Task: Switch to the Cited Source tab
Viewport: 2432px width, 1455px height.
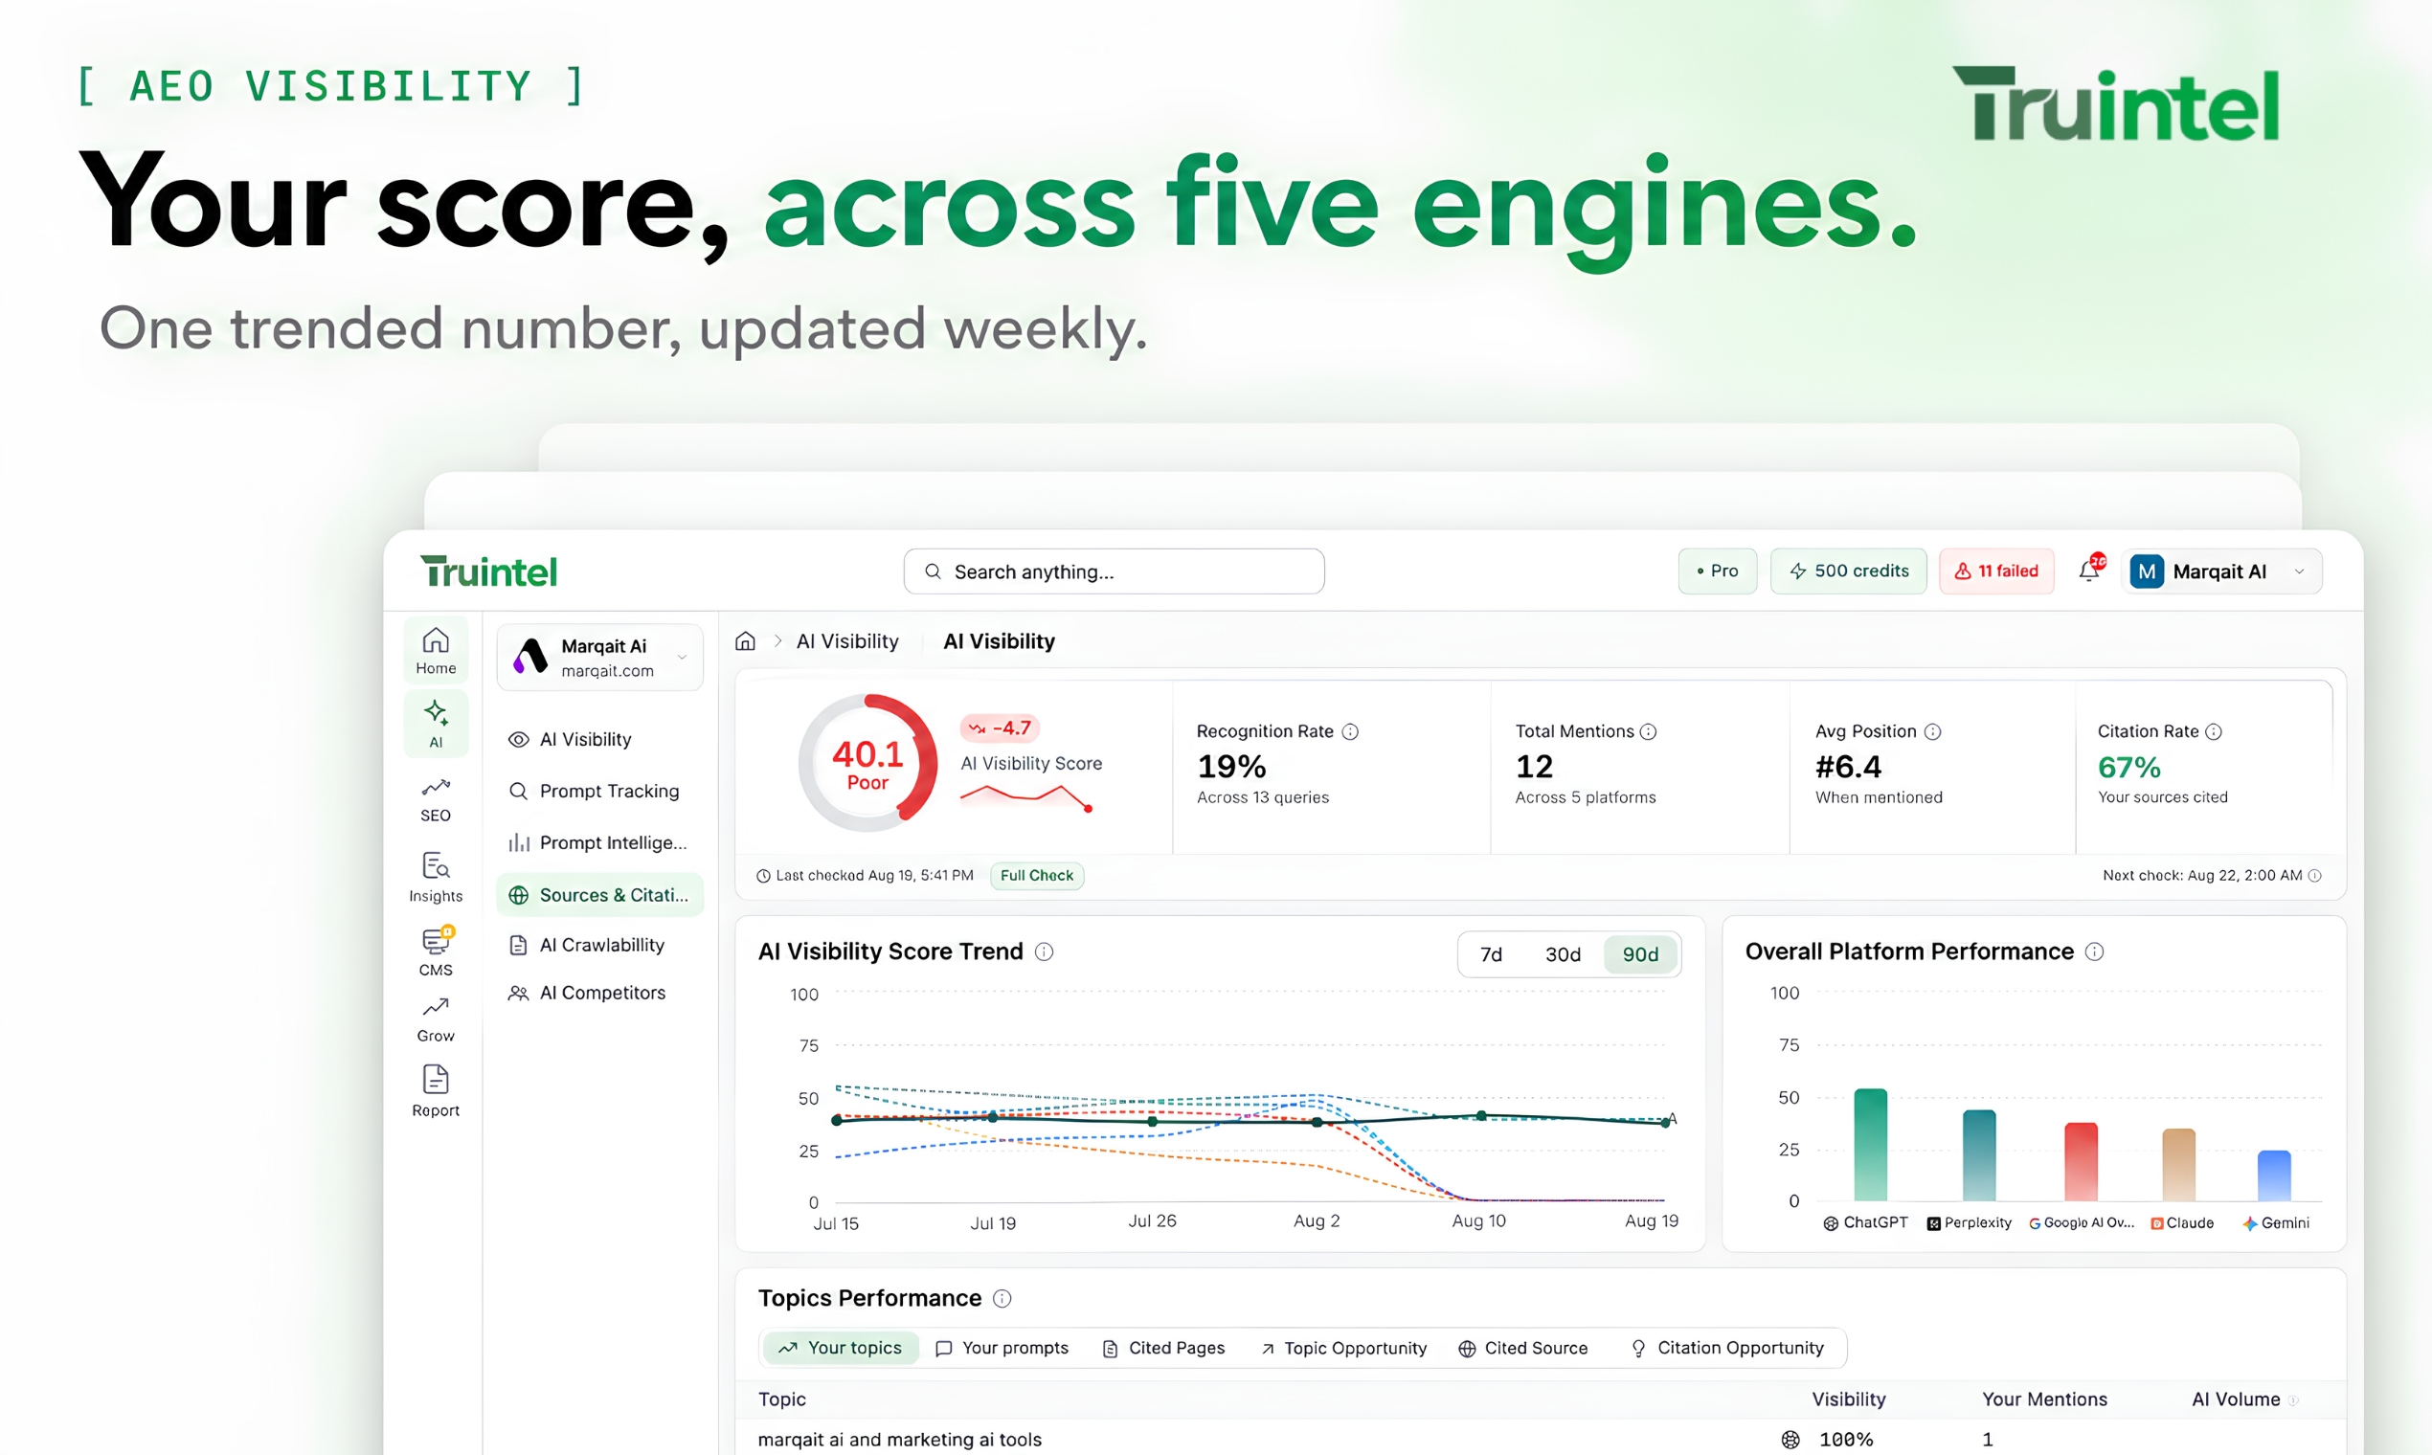Action: pos(1523,1348)
